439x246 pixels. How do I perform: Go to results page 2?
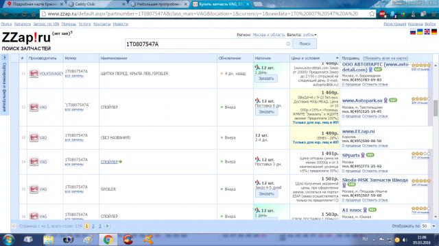click(x=93, y=226)
